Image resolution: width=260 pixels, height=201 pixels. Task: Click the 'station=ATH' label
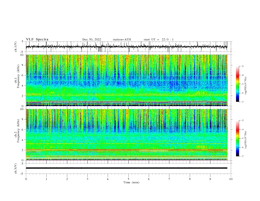tap(122, 39)
